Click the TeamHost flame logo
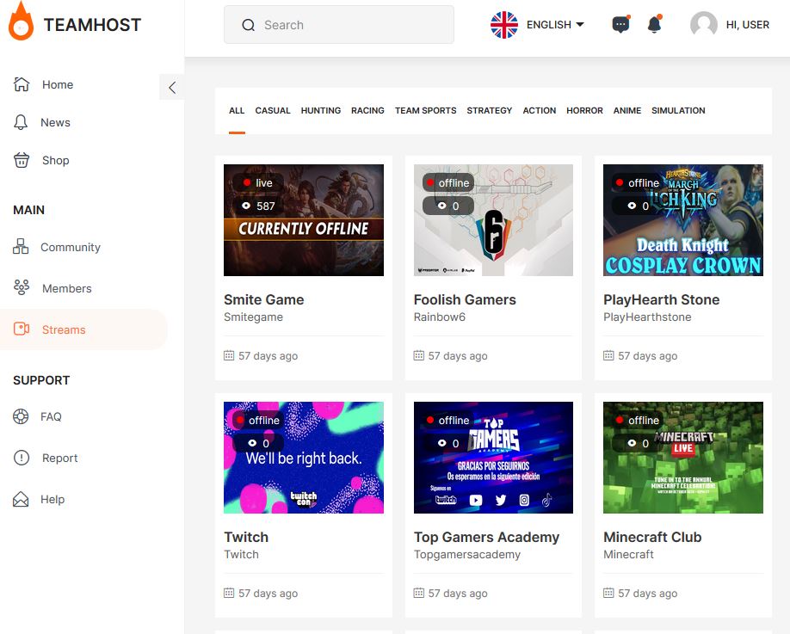The width and height of the screenshot is (790, 634). (x=22, y=22)
